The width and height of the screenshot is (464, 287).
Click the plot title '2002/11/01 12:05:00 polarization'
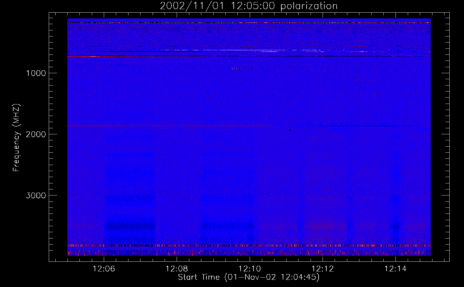pos(249,6)
